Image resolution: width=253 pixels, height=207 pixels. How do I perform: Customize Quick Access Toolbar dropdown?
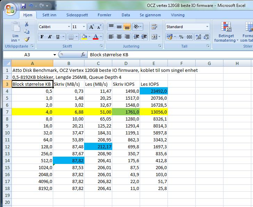56,6
